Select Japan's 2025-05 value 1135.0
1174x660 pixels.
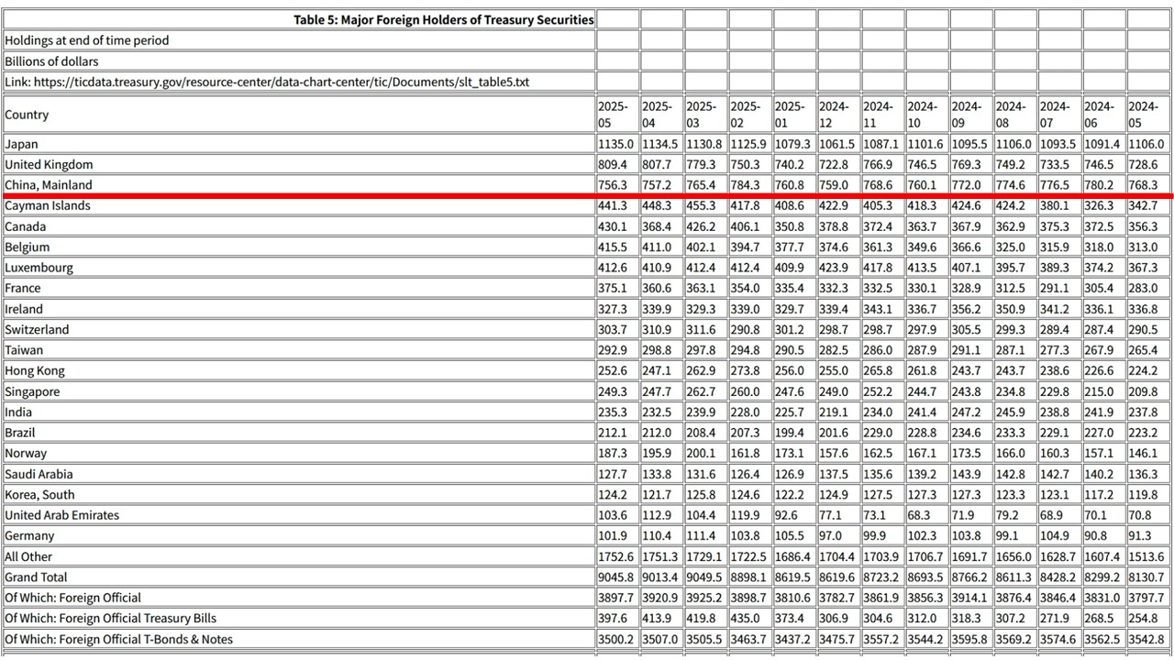click(615, 144)
